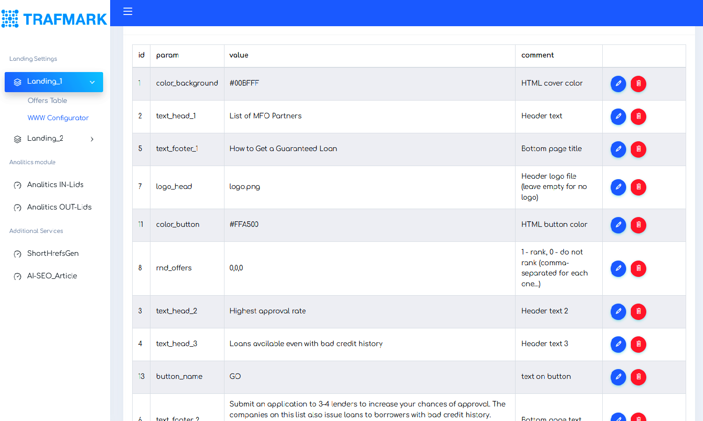Delete the button_name row
Image resolution: width=703 pixels, height=421 pixels.
tap(638, 377)
